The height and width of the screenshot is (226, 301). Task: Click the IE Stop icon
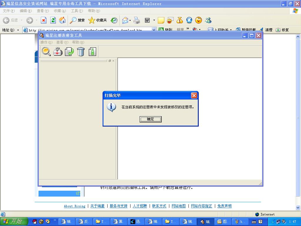coord(44,20)
